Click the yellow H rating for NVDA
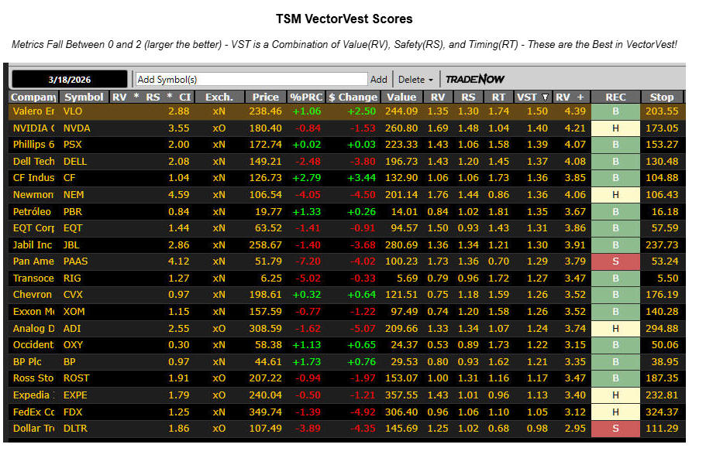The width and height of the screenshot is (706, 458). coord(615,128)
